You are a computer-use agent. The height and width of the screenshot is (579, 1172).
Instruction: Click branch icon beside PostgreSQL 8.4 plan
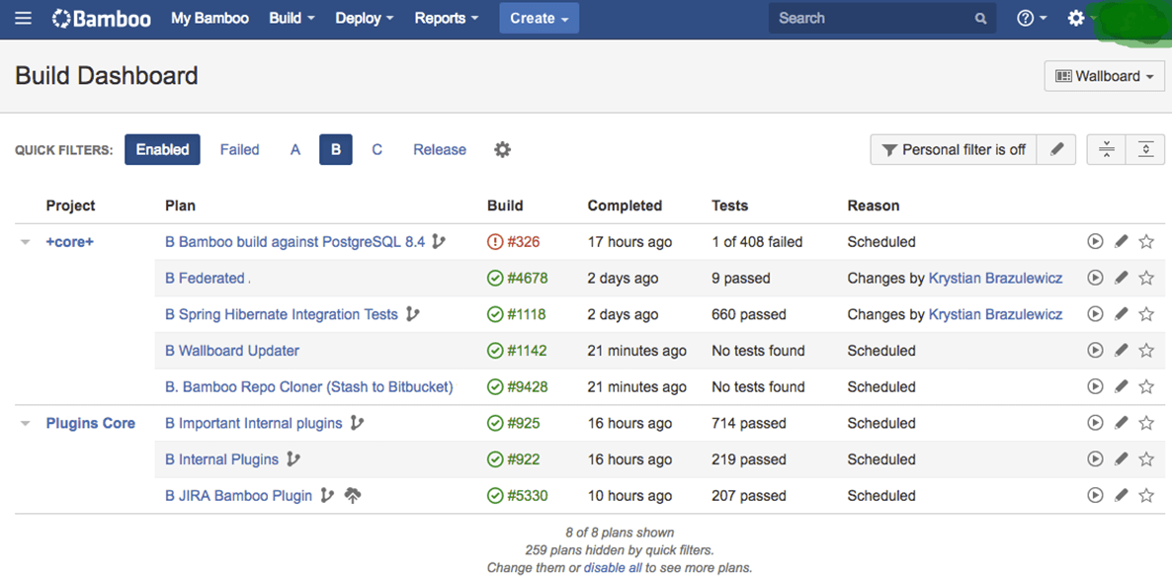pyautogui.click(x=439, y=241)
